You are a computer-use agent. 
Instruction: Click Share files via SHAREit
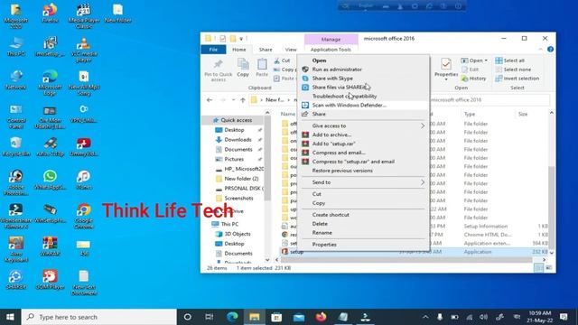pos(340,88)
